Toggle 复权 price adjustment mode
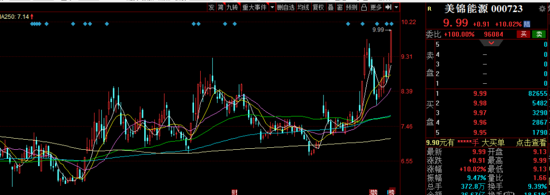This screenshot has width=550, height=195. 318,7
